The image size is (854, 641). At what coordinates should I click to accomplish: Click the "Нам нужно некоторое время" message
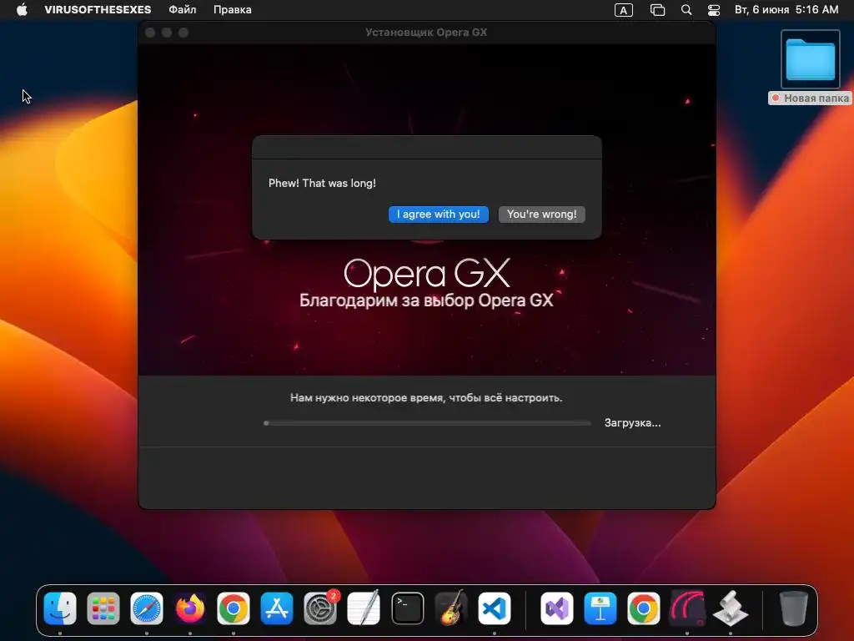(426, 398)
